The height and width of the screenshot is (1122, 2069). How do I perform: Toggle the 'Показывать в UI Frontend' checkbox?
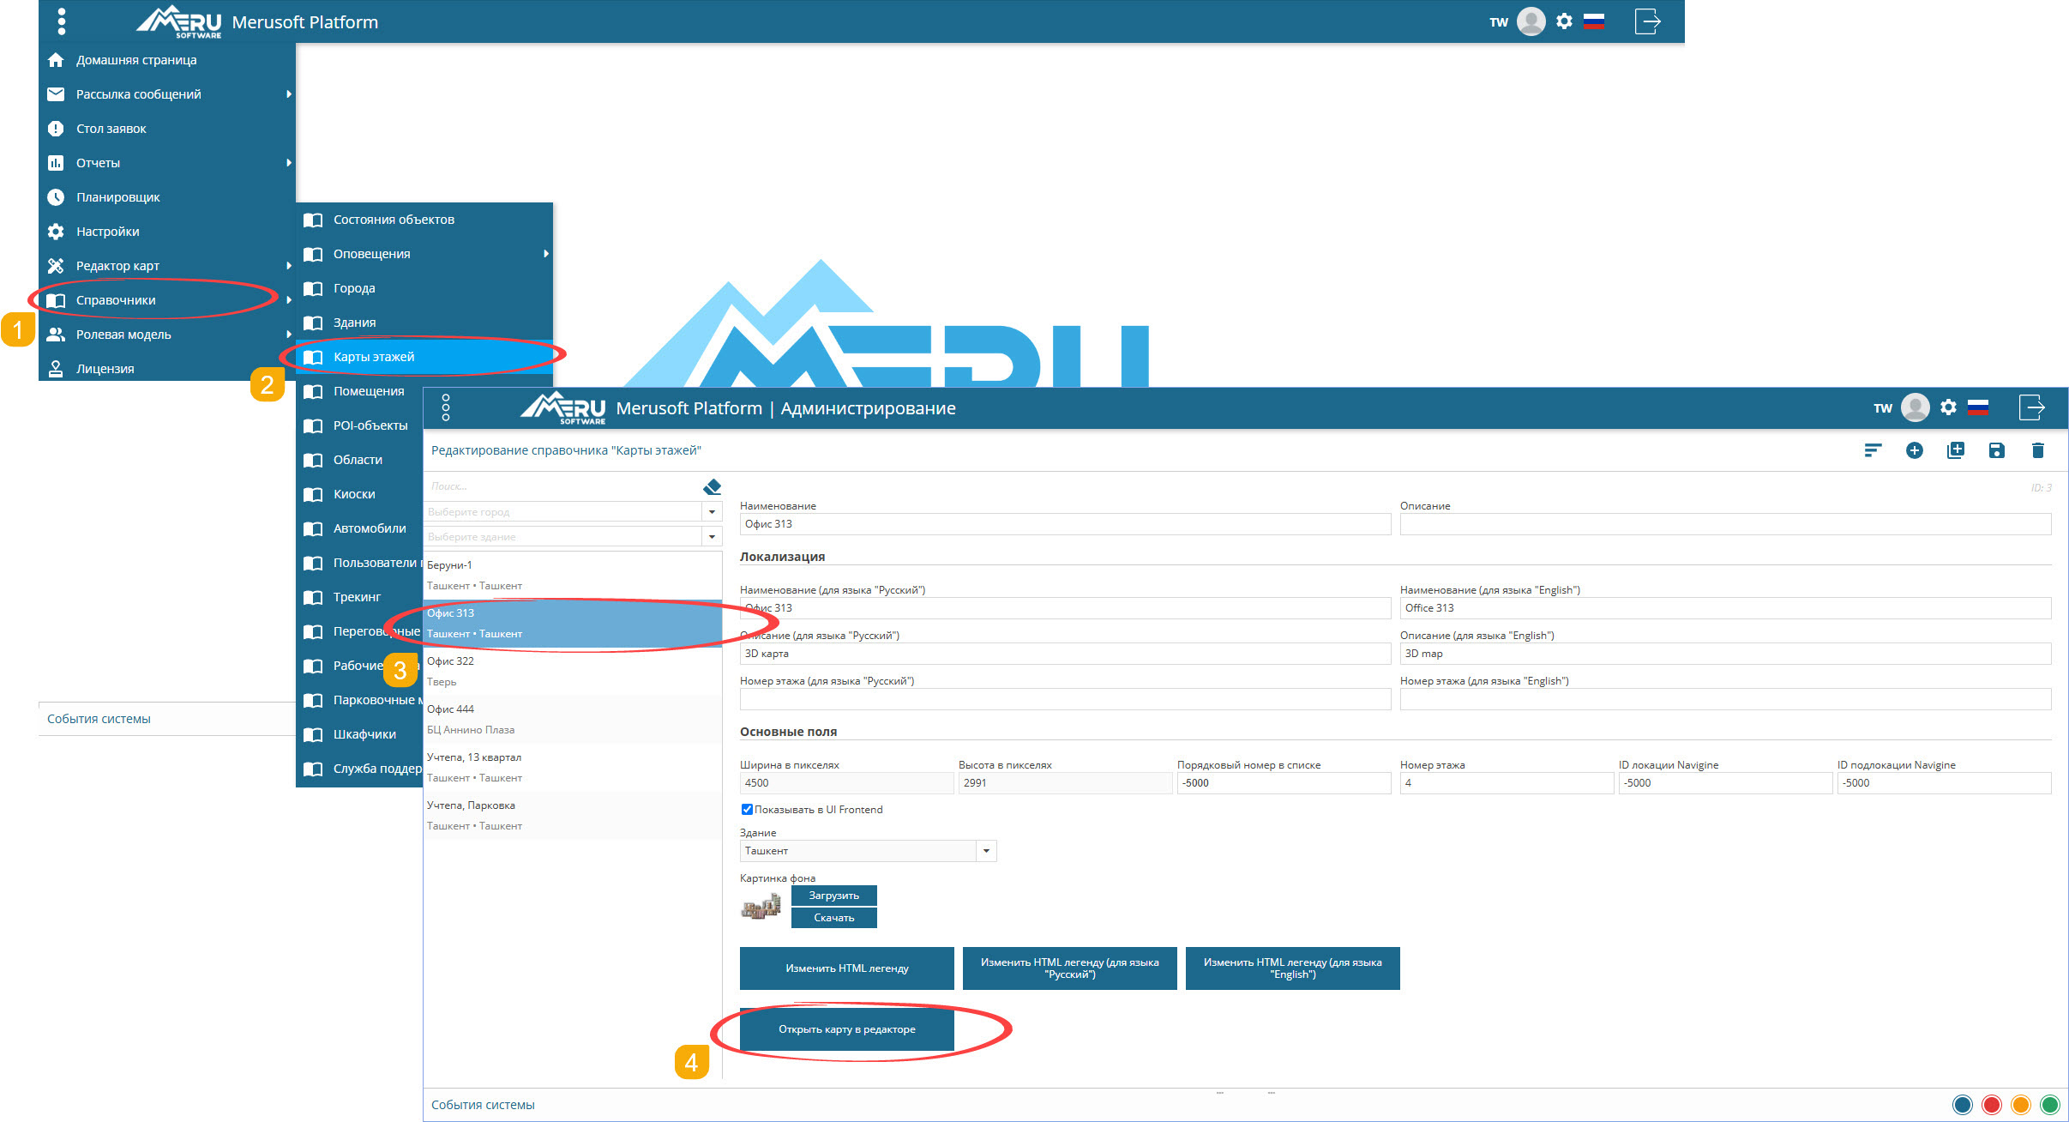pos(747,809)
